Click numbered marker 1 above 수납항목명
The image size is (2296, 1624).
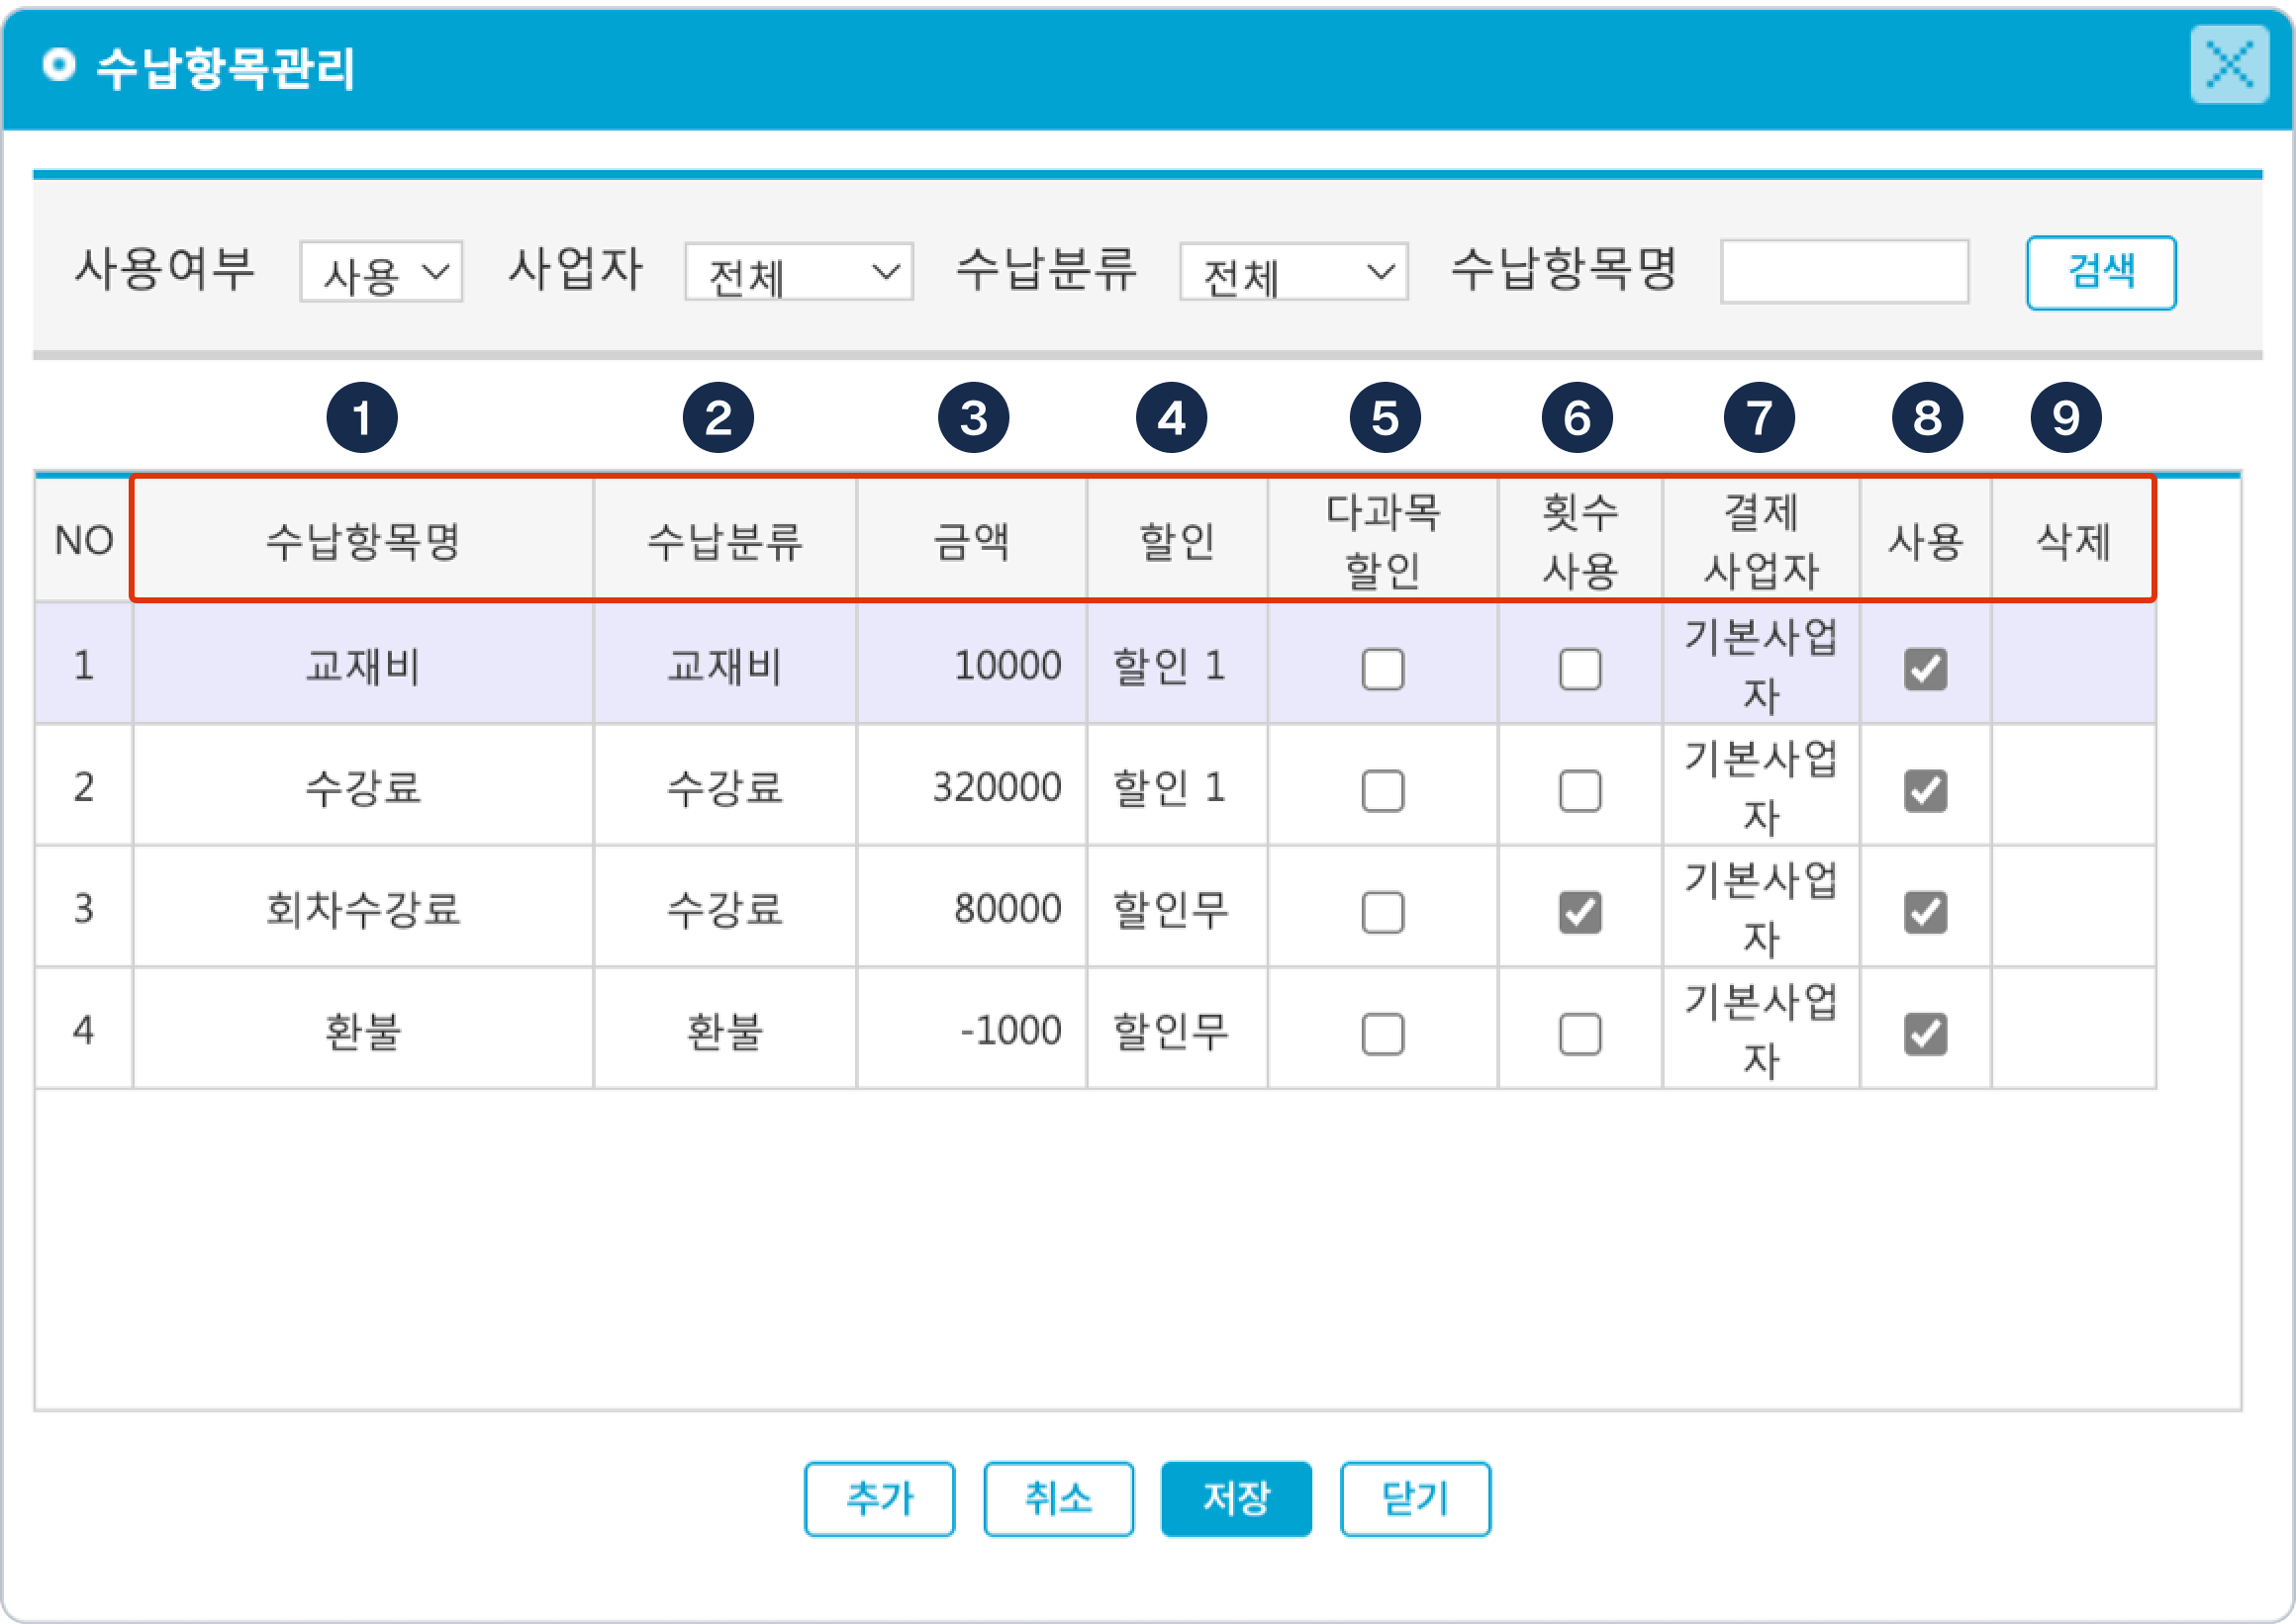click(362, 418)
